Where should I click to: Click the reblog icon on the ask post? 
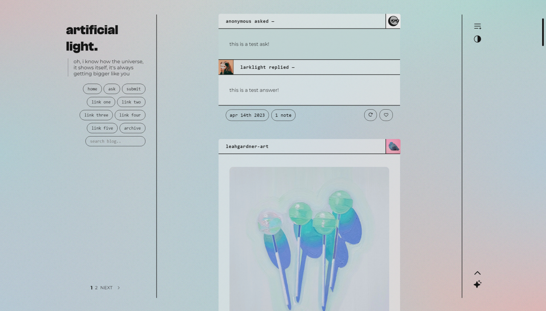(370, 115)
